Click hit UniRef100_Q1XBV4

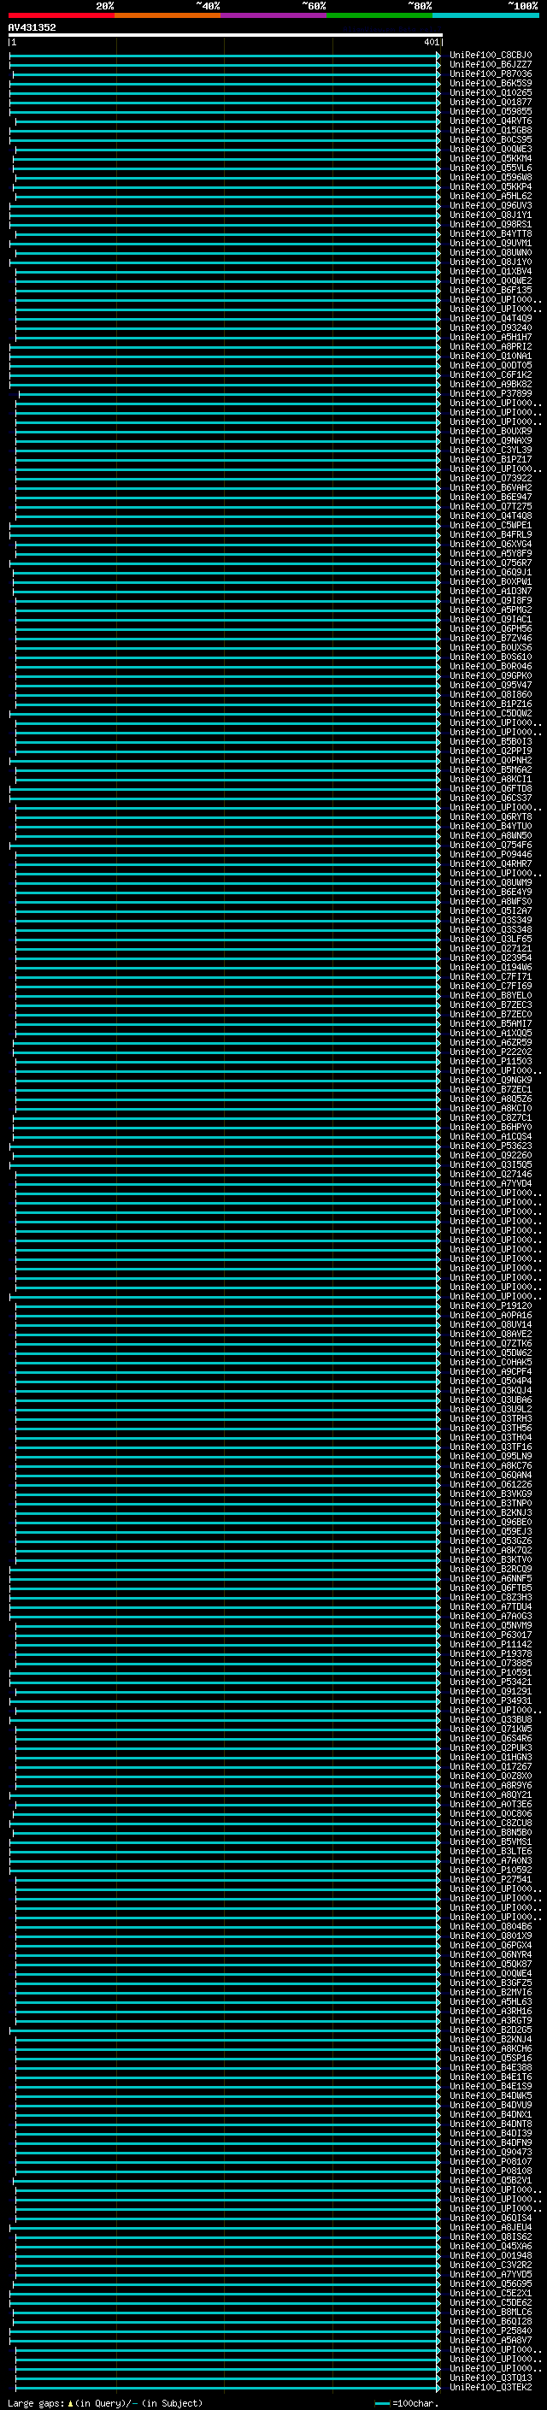pos(490,271)
